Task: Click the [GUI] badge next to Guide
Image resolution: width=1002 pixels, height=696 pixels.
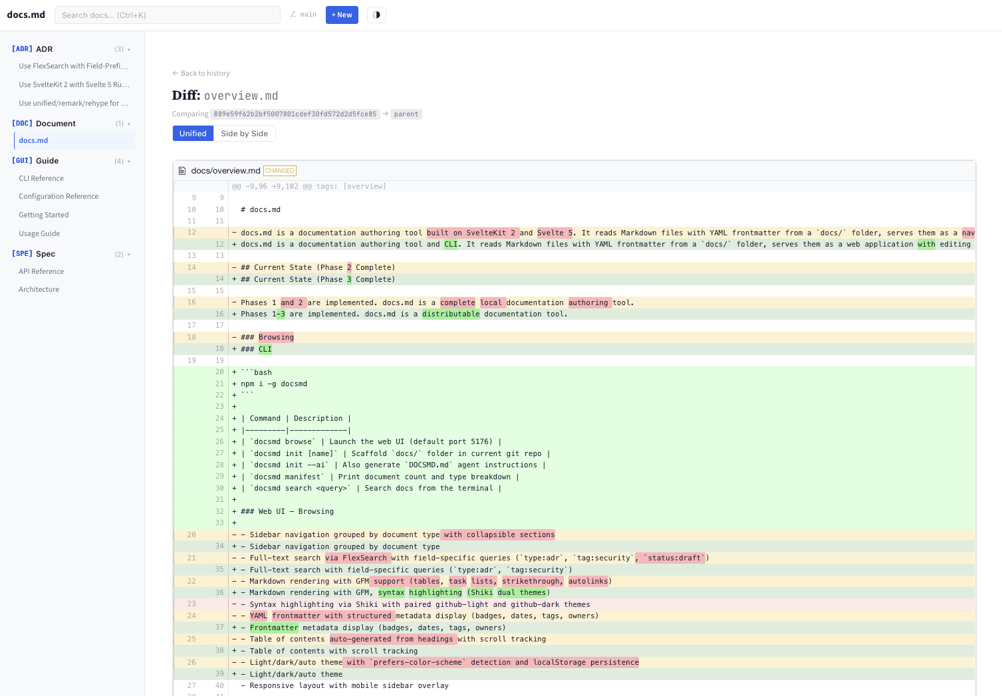Action: point(21,160)
